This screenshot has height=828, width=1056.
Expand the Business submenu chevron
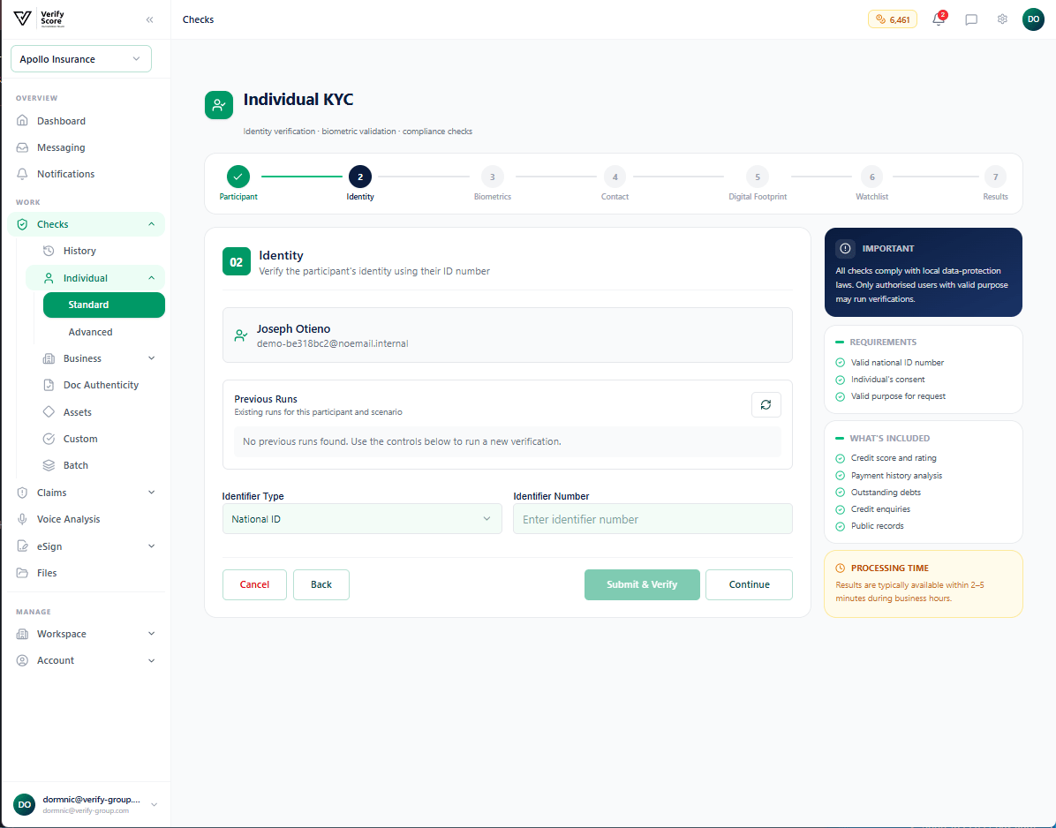(x=152, y=358)
